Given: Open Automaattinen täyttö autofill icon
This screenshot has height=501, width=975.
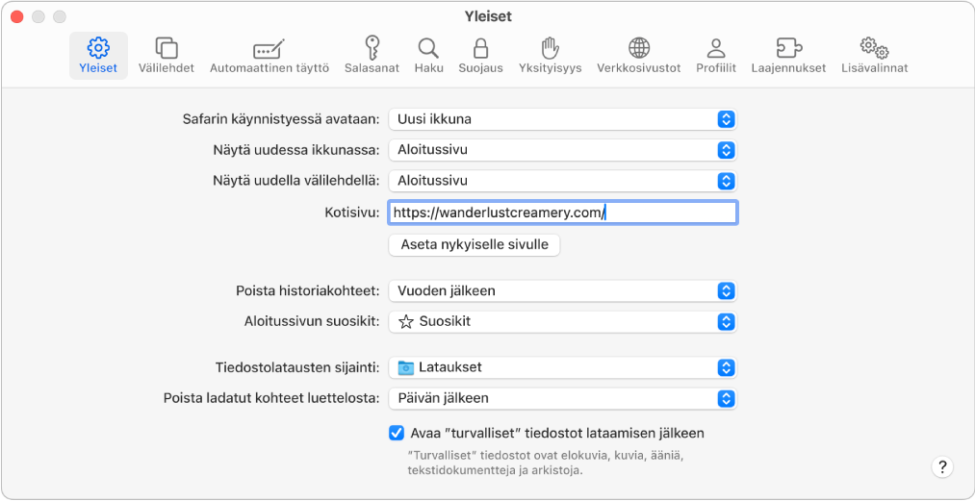Looking at the screenshot, I should coord(269,49).
